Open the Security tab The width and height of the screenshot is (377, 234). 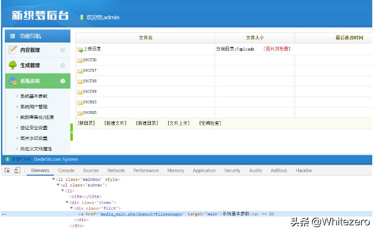coord(232,170)
